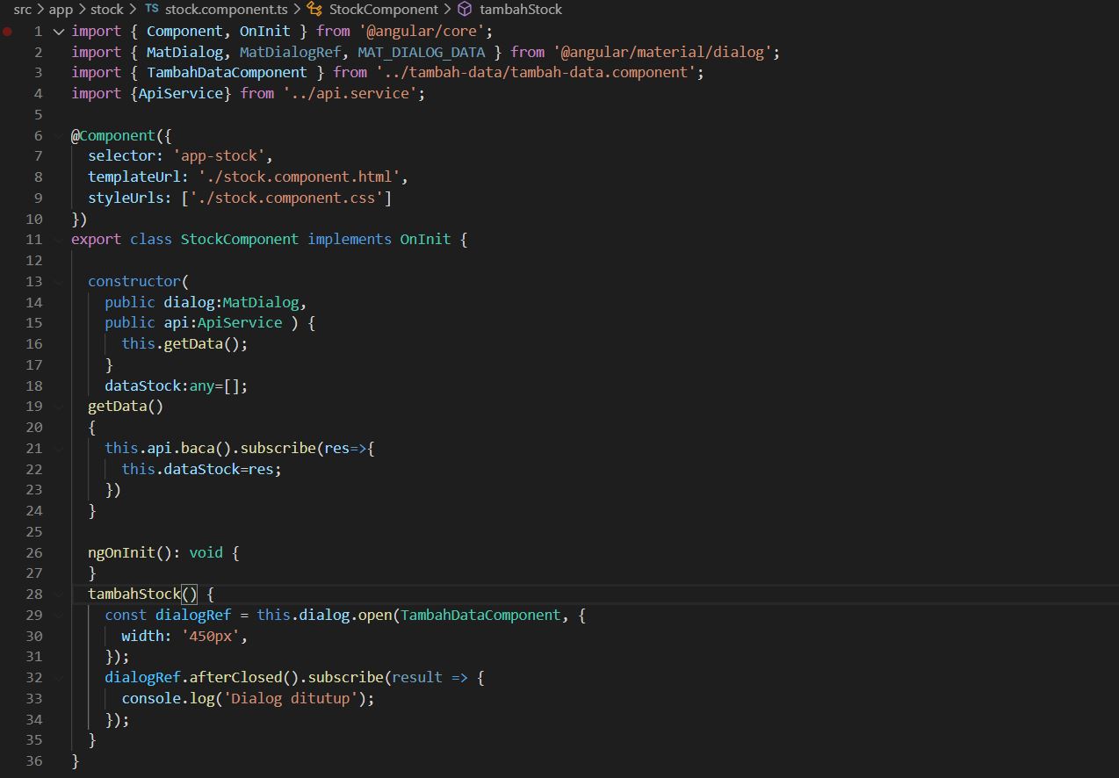The image size is (1119, 778).
Task: Select line number 36 in the gutter
Action: pos(34,761)
